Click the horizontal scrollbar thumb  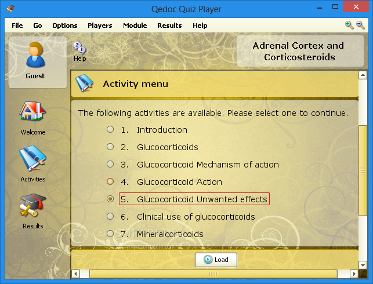click(213, 274)
